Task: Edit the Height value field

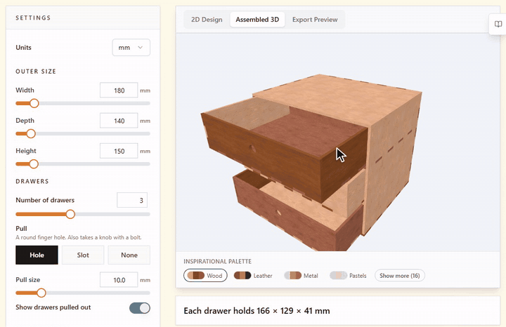Action: tap(119, 151)
